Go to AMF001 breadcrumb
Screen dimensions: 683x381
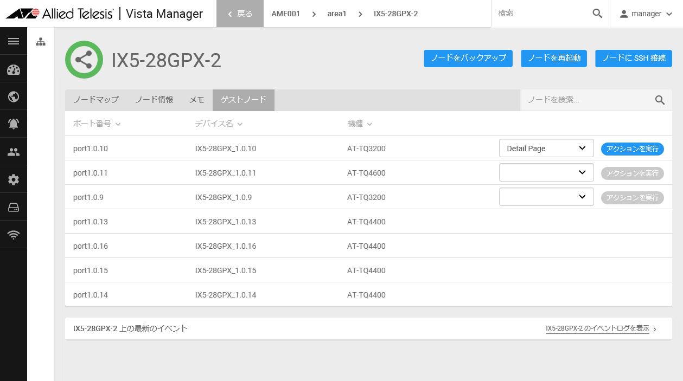(285, 14)
